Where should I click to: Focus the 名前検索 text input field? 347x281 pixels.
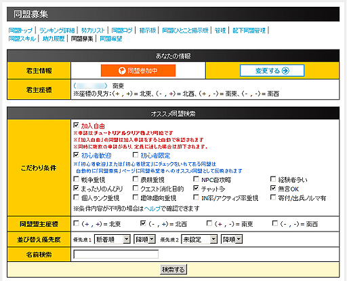pos(116,254)
